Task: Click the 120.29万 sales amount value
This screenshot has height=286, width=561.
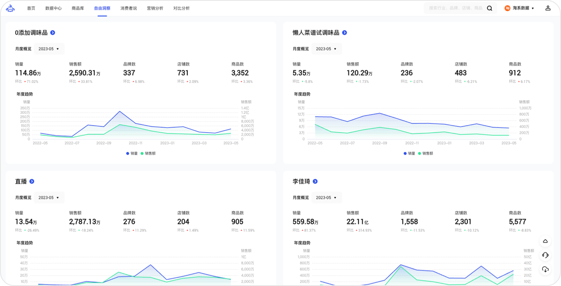Action: tap(360, 73)
